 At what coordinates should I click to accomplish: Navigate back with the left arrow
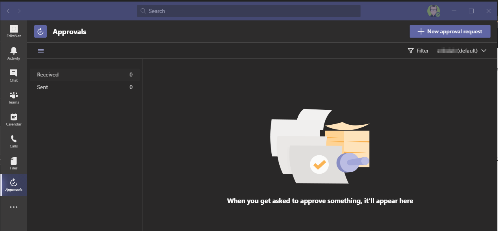[x=8, y=11]
